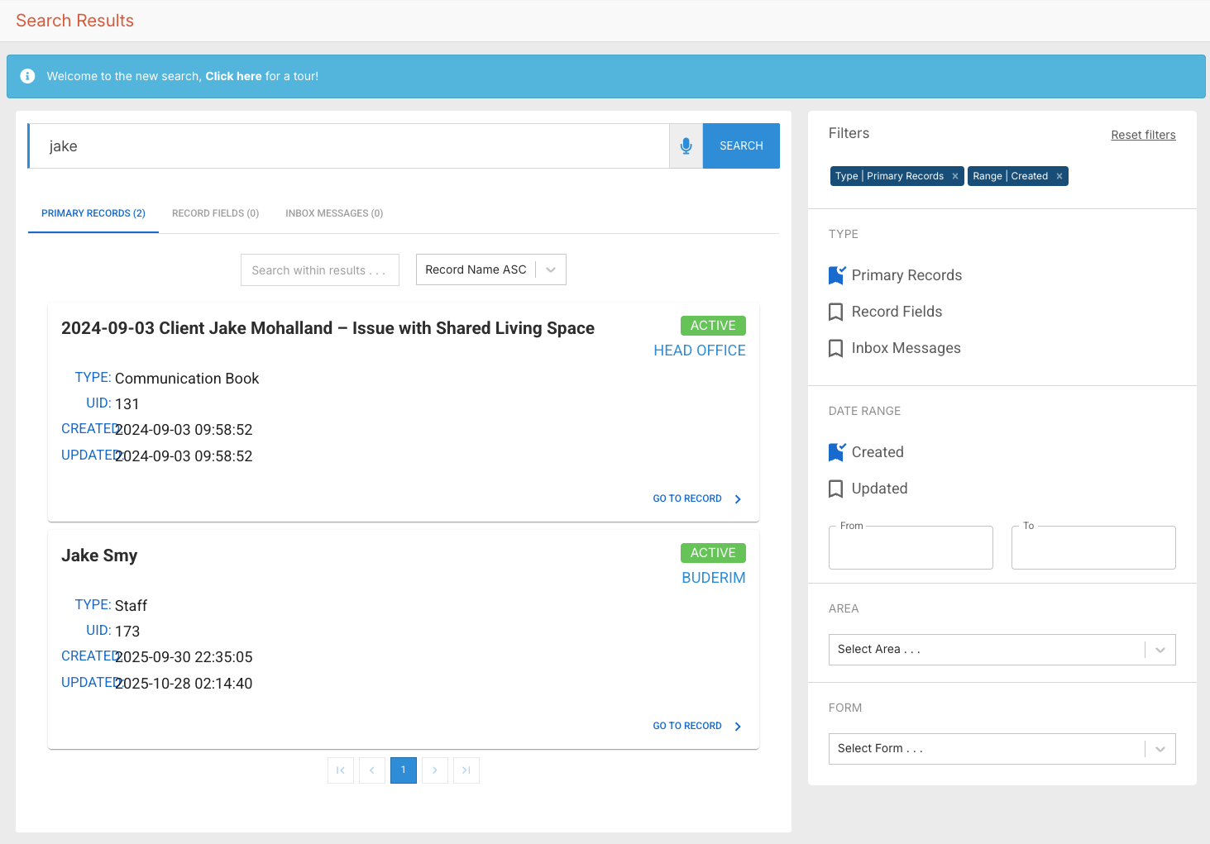Click the Active badge on the Communication Book card

(x=713, y=326)
